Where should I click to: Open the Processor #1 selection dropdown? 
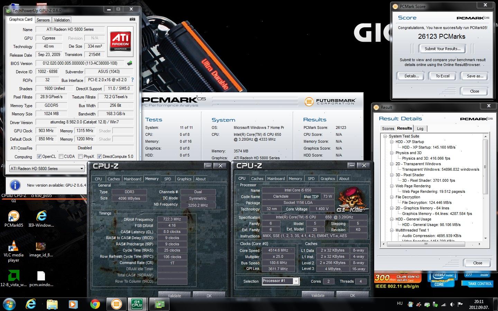pyautogui.click(x=280, y=281)
